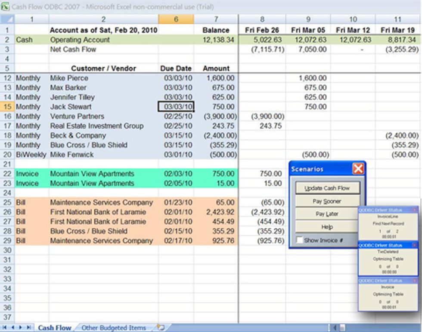This screenshot has height=332, width=422.
Task: Close the Scenarios dialog with red X
Action: 358,169
